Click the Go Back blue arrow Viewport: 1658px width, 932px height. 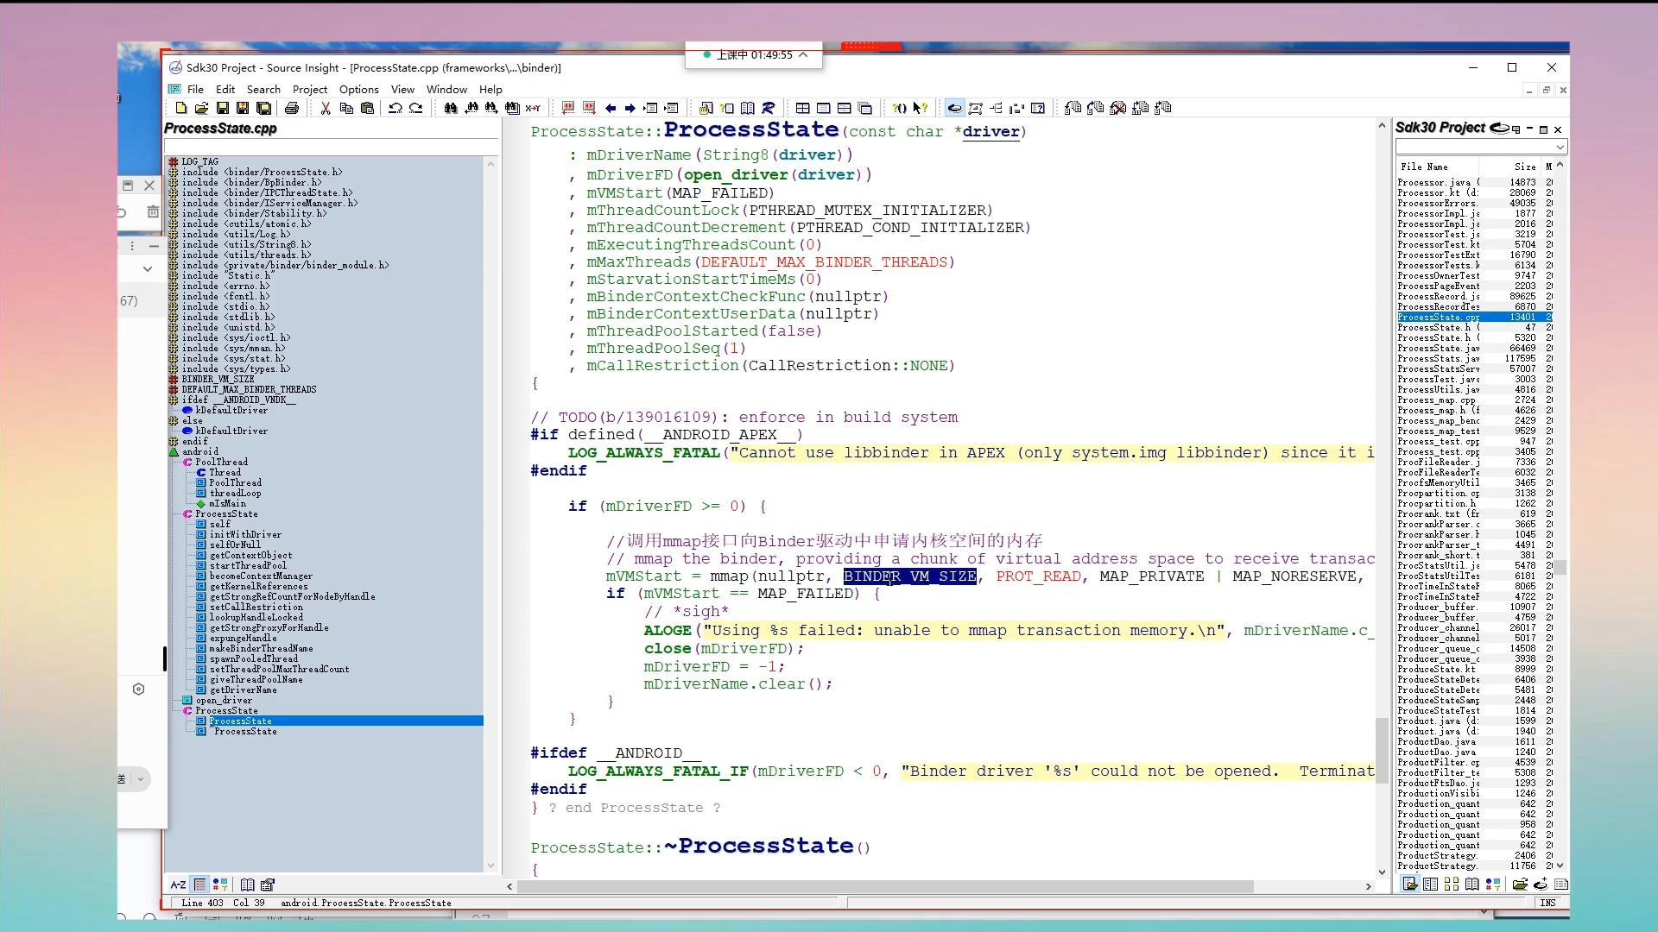tap(611, 108)
